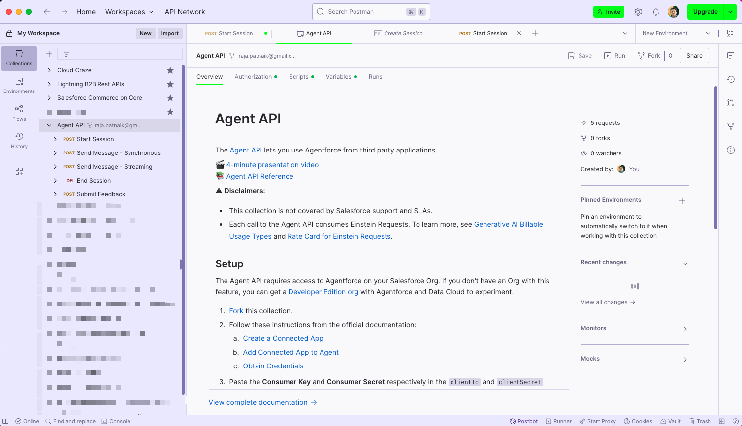Image resolution: width=742 pixels, height=426 pixels.
Task: Click Find and replace in status bar
Action: [x=70, y=421]
